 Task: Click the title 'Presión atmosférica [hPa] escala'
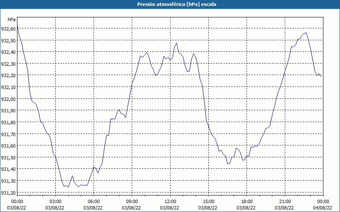[177, 4]
